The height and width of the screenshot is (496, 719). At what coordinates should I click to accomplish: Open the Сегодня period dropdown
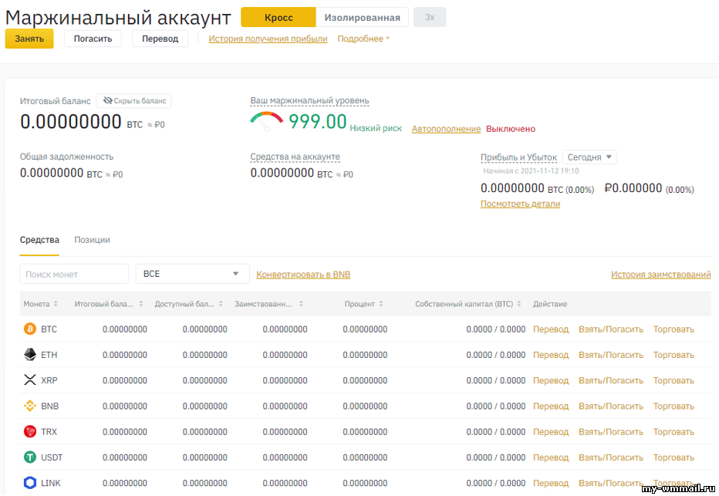click(x=589, y=157)
